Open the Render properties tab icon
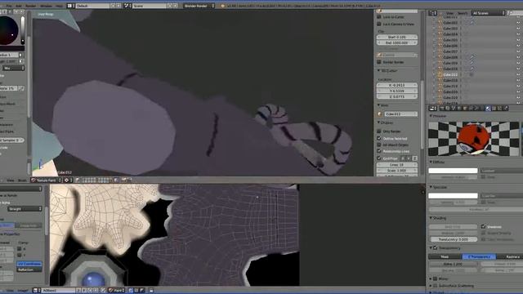 [442, 109]
